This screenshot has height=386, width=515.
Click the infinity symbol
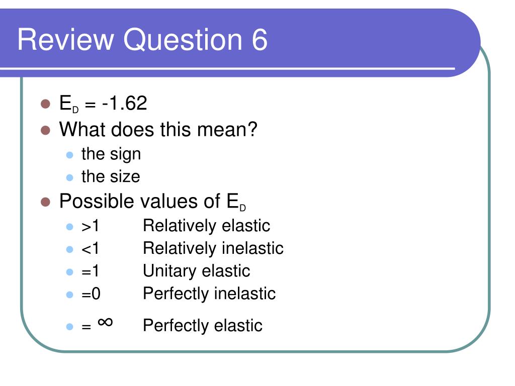(105, 322)
